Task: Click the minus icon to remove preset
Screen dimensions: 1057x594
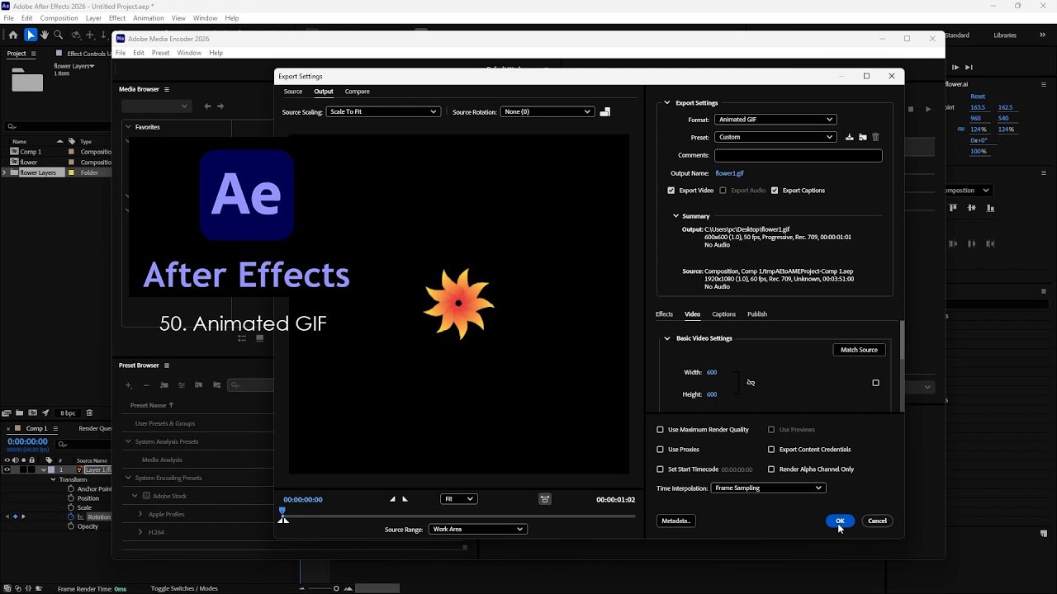Action: pos(146,385)
